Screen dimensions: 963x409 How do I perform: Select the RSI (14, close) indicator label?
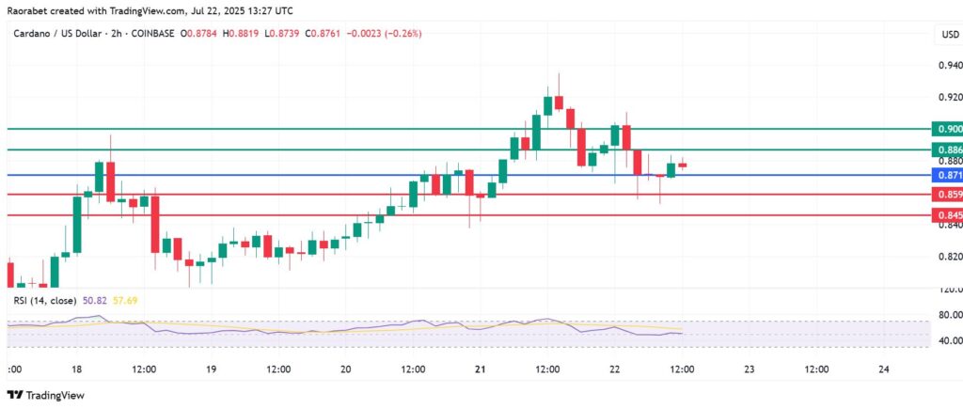[45, 300]
